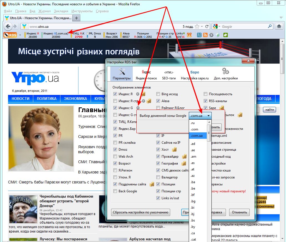Click the Google search input field

[x=244, y=26]
